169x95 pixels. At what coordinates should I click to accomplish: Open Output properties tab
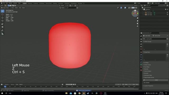(141, 42)
